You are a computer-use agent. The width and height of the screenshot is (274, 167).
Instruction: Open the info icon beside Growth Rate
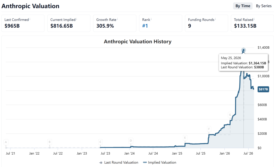tap(117, 19)
